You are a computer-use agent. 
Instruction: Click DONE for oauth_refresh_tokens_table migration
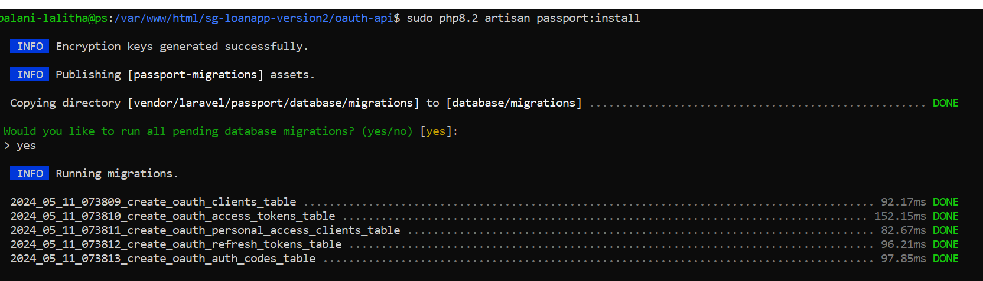(945, 244)
